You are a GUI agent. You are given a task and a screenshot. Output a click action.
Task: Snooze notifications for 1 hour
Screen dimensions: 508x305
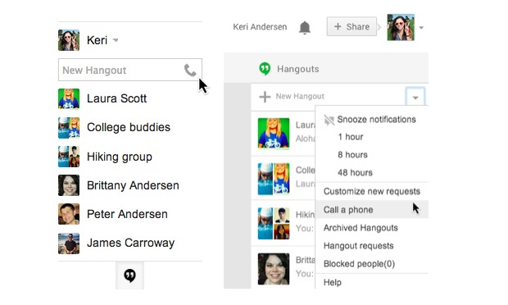(x=351, y=137)
